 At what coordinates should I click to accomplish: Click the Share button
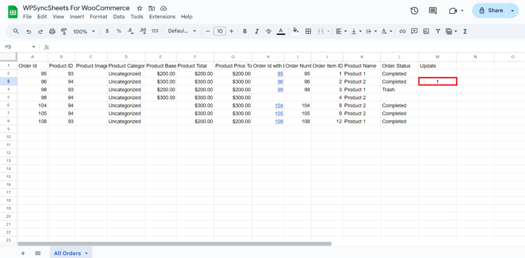click(491, 10)
